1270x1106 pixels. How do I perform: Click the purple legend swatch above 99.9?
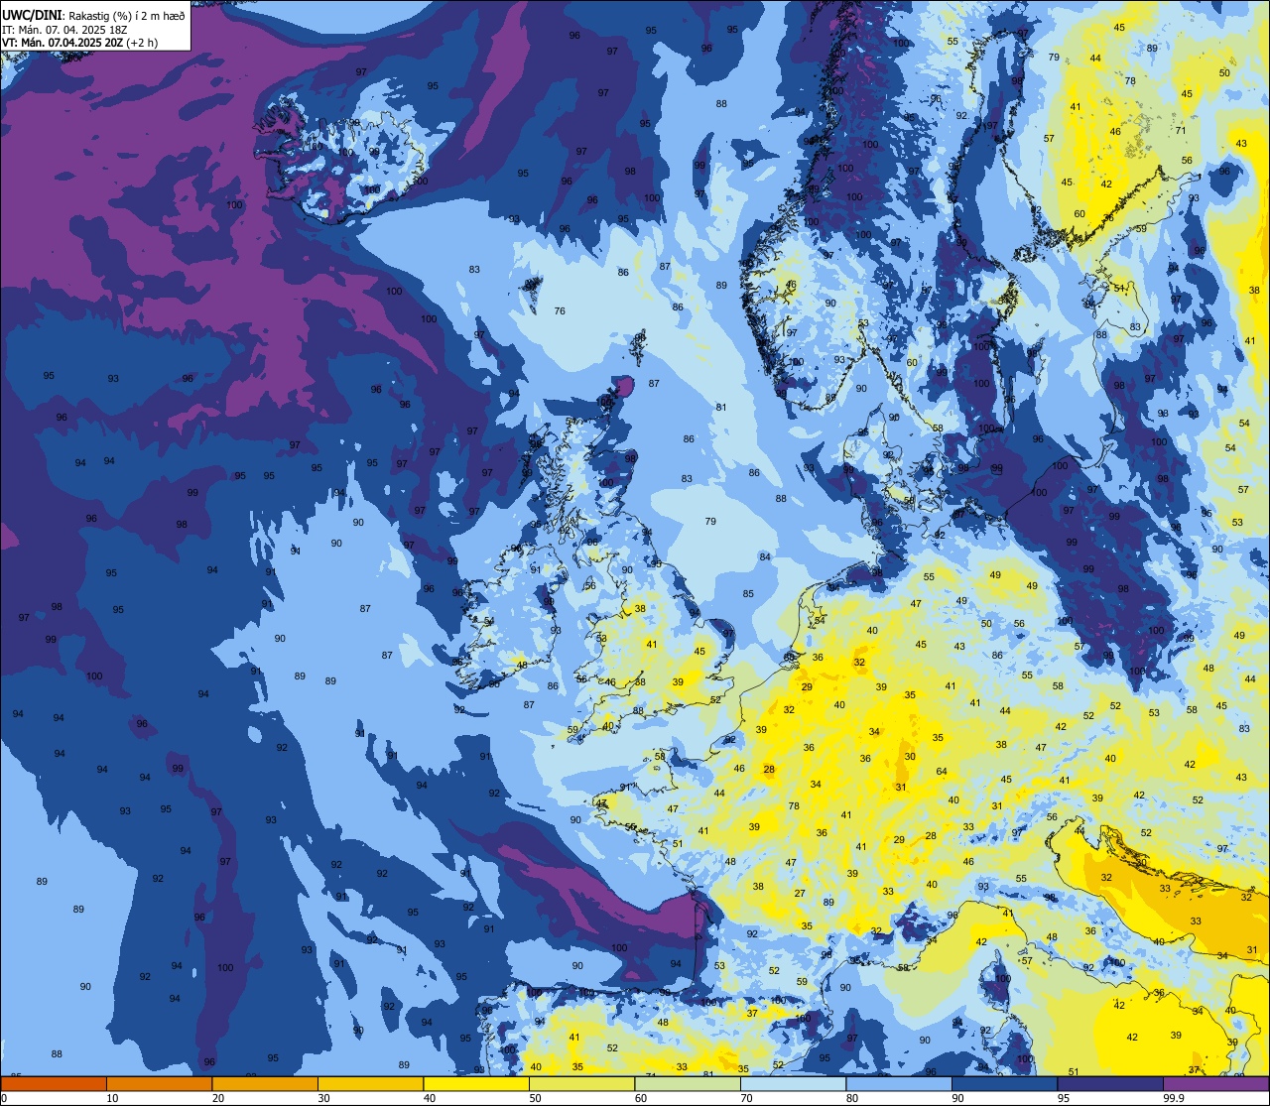click(1215, 1083)
